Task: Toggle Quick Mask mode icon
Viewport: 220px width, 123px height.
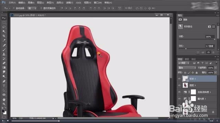Action: click(4, 117)
